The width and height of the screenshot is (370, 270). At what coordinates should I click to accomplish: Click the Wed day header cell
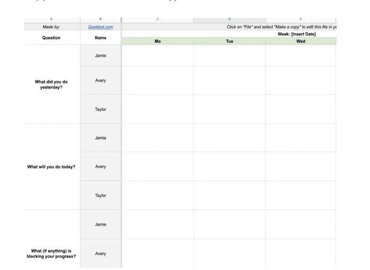click(x=301, y=41)
